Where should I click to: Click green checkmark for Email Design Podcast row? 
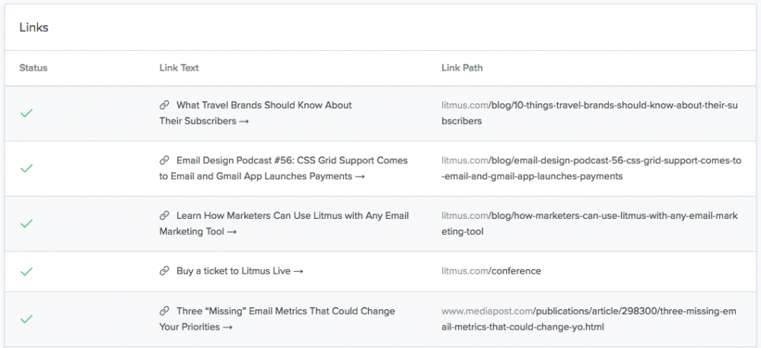[27, 169]
